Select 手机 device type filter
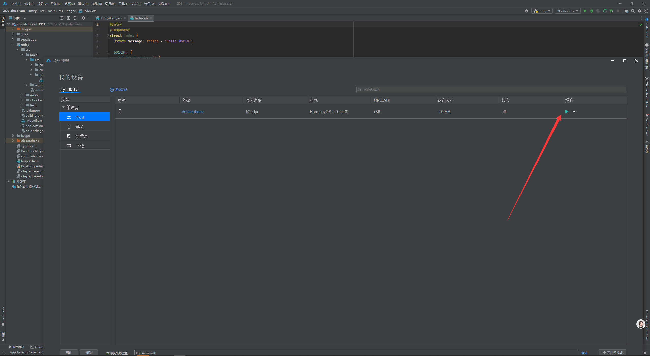The height and width of the screenshot is (356, 650). click(x=80, y=127)
